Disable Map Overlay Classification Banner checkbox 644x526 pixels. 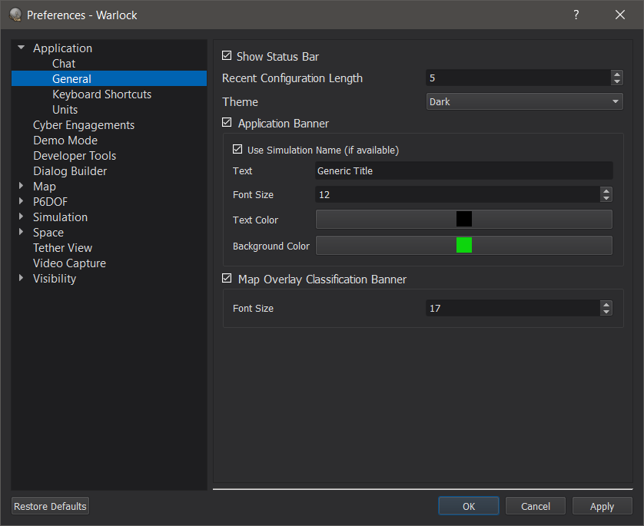227,278
